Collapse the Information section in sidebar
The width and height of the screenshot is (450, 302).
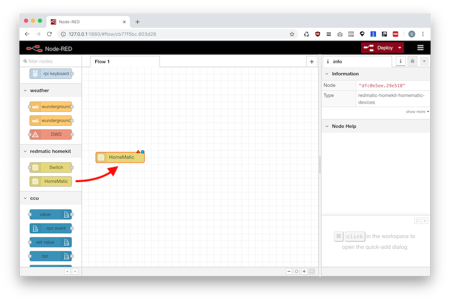327,74
